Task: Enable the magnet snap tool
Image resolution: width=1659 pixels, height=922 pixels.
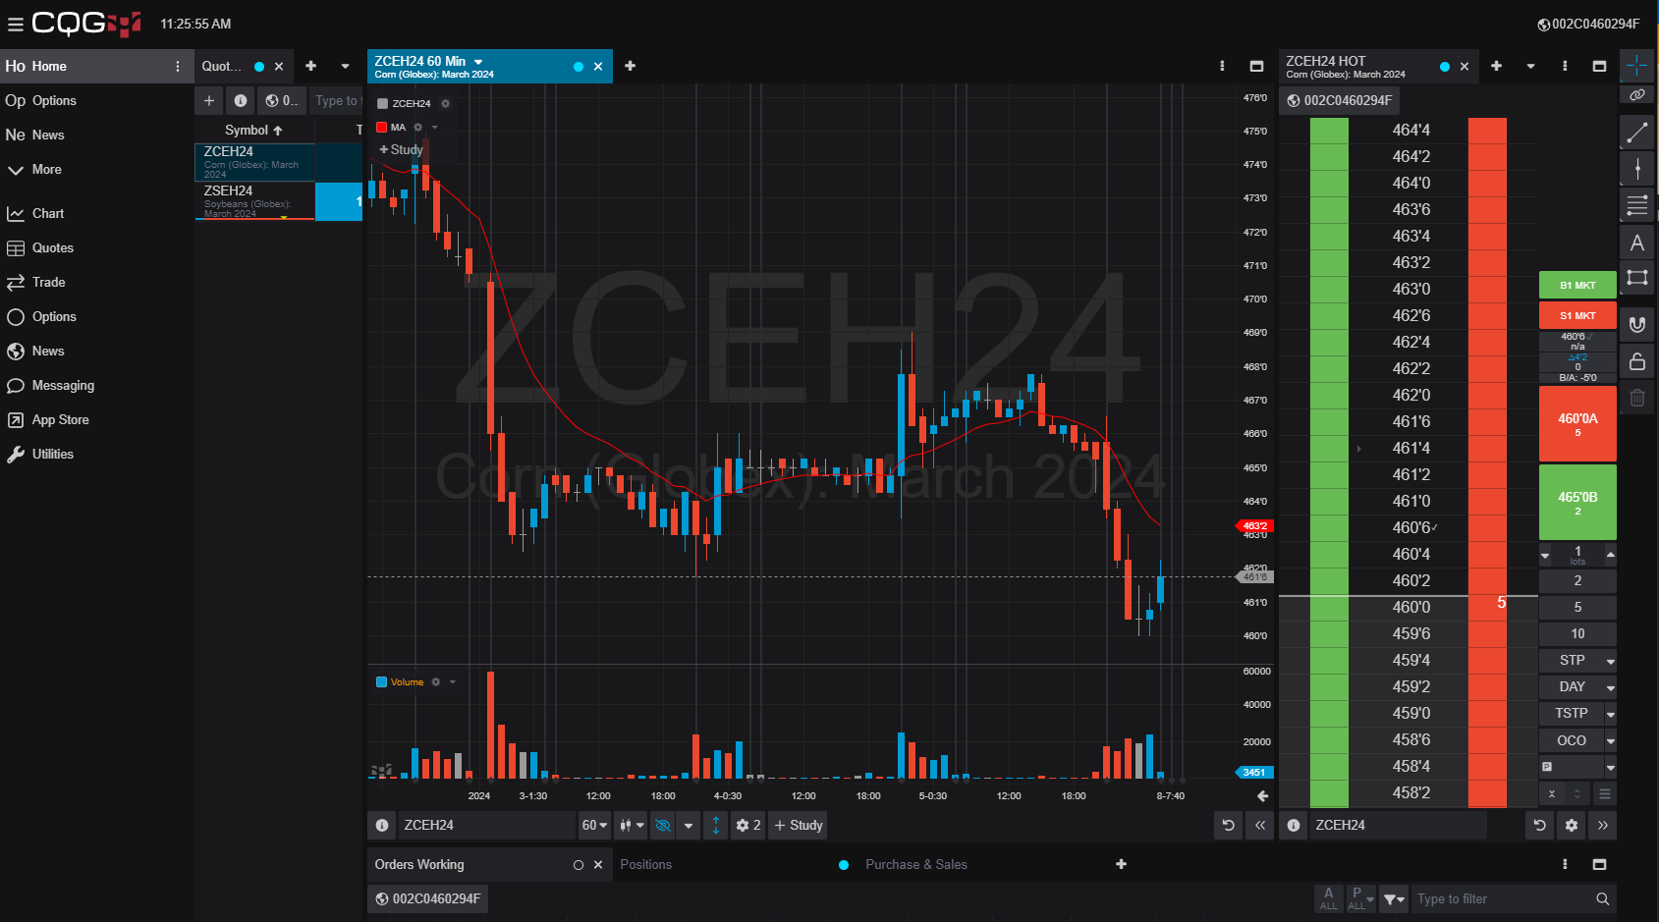Action: point(1636,324)
